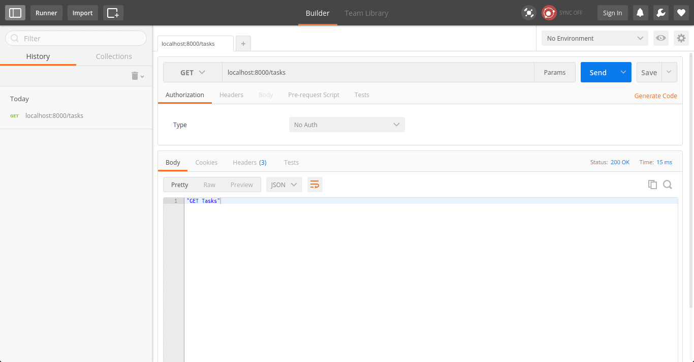Select the Preview view mode
The image size is (694, 362).
[x=241, y=185]
